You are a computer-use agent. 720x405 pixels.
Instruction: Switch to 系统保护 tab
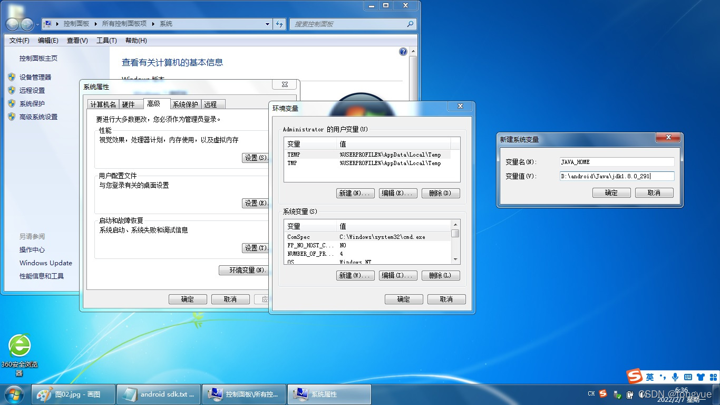pos(186,104)
